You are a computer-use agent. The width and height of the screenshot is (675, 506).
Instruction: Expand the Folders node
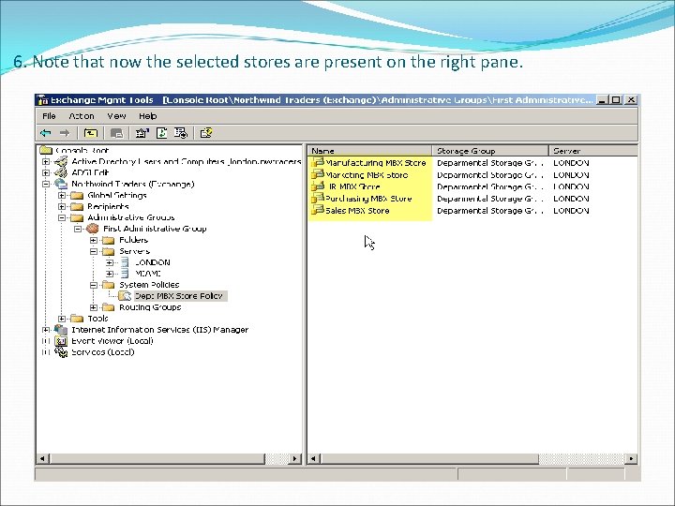[x=94, y=240]
